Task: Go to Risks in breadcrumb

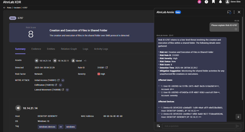Action: (x=9, y=8)
